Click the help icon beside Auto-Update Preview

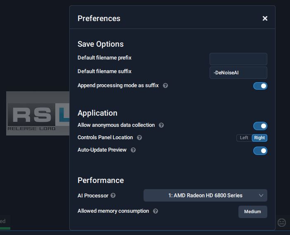133,150
